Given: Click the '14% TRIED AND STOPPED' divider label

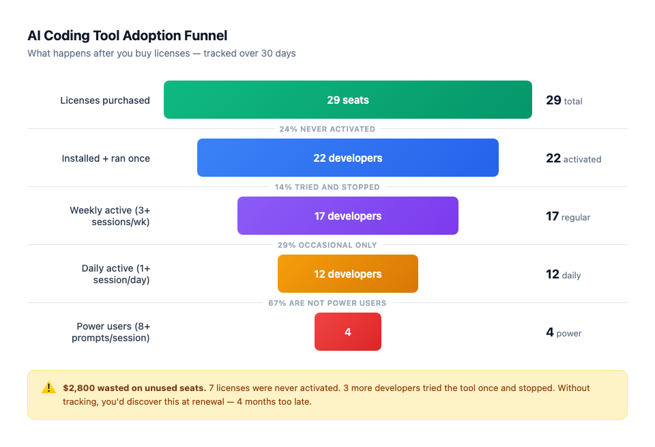Looking at the screenshot, I should pos(327,187).
